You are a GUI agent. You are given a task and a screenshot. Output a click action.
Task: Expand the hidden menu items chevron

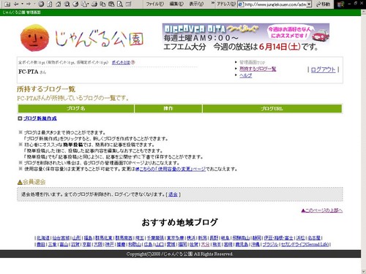(x=213, y=4)
